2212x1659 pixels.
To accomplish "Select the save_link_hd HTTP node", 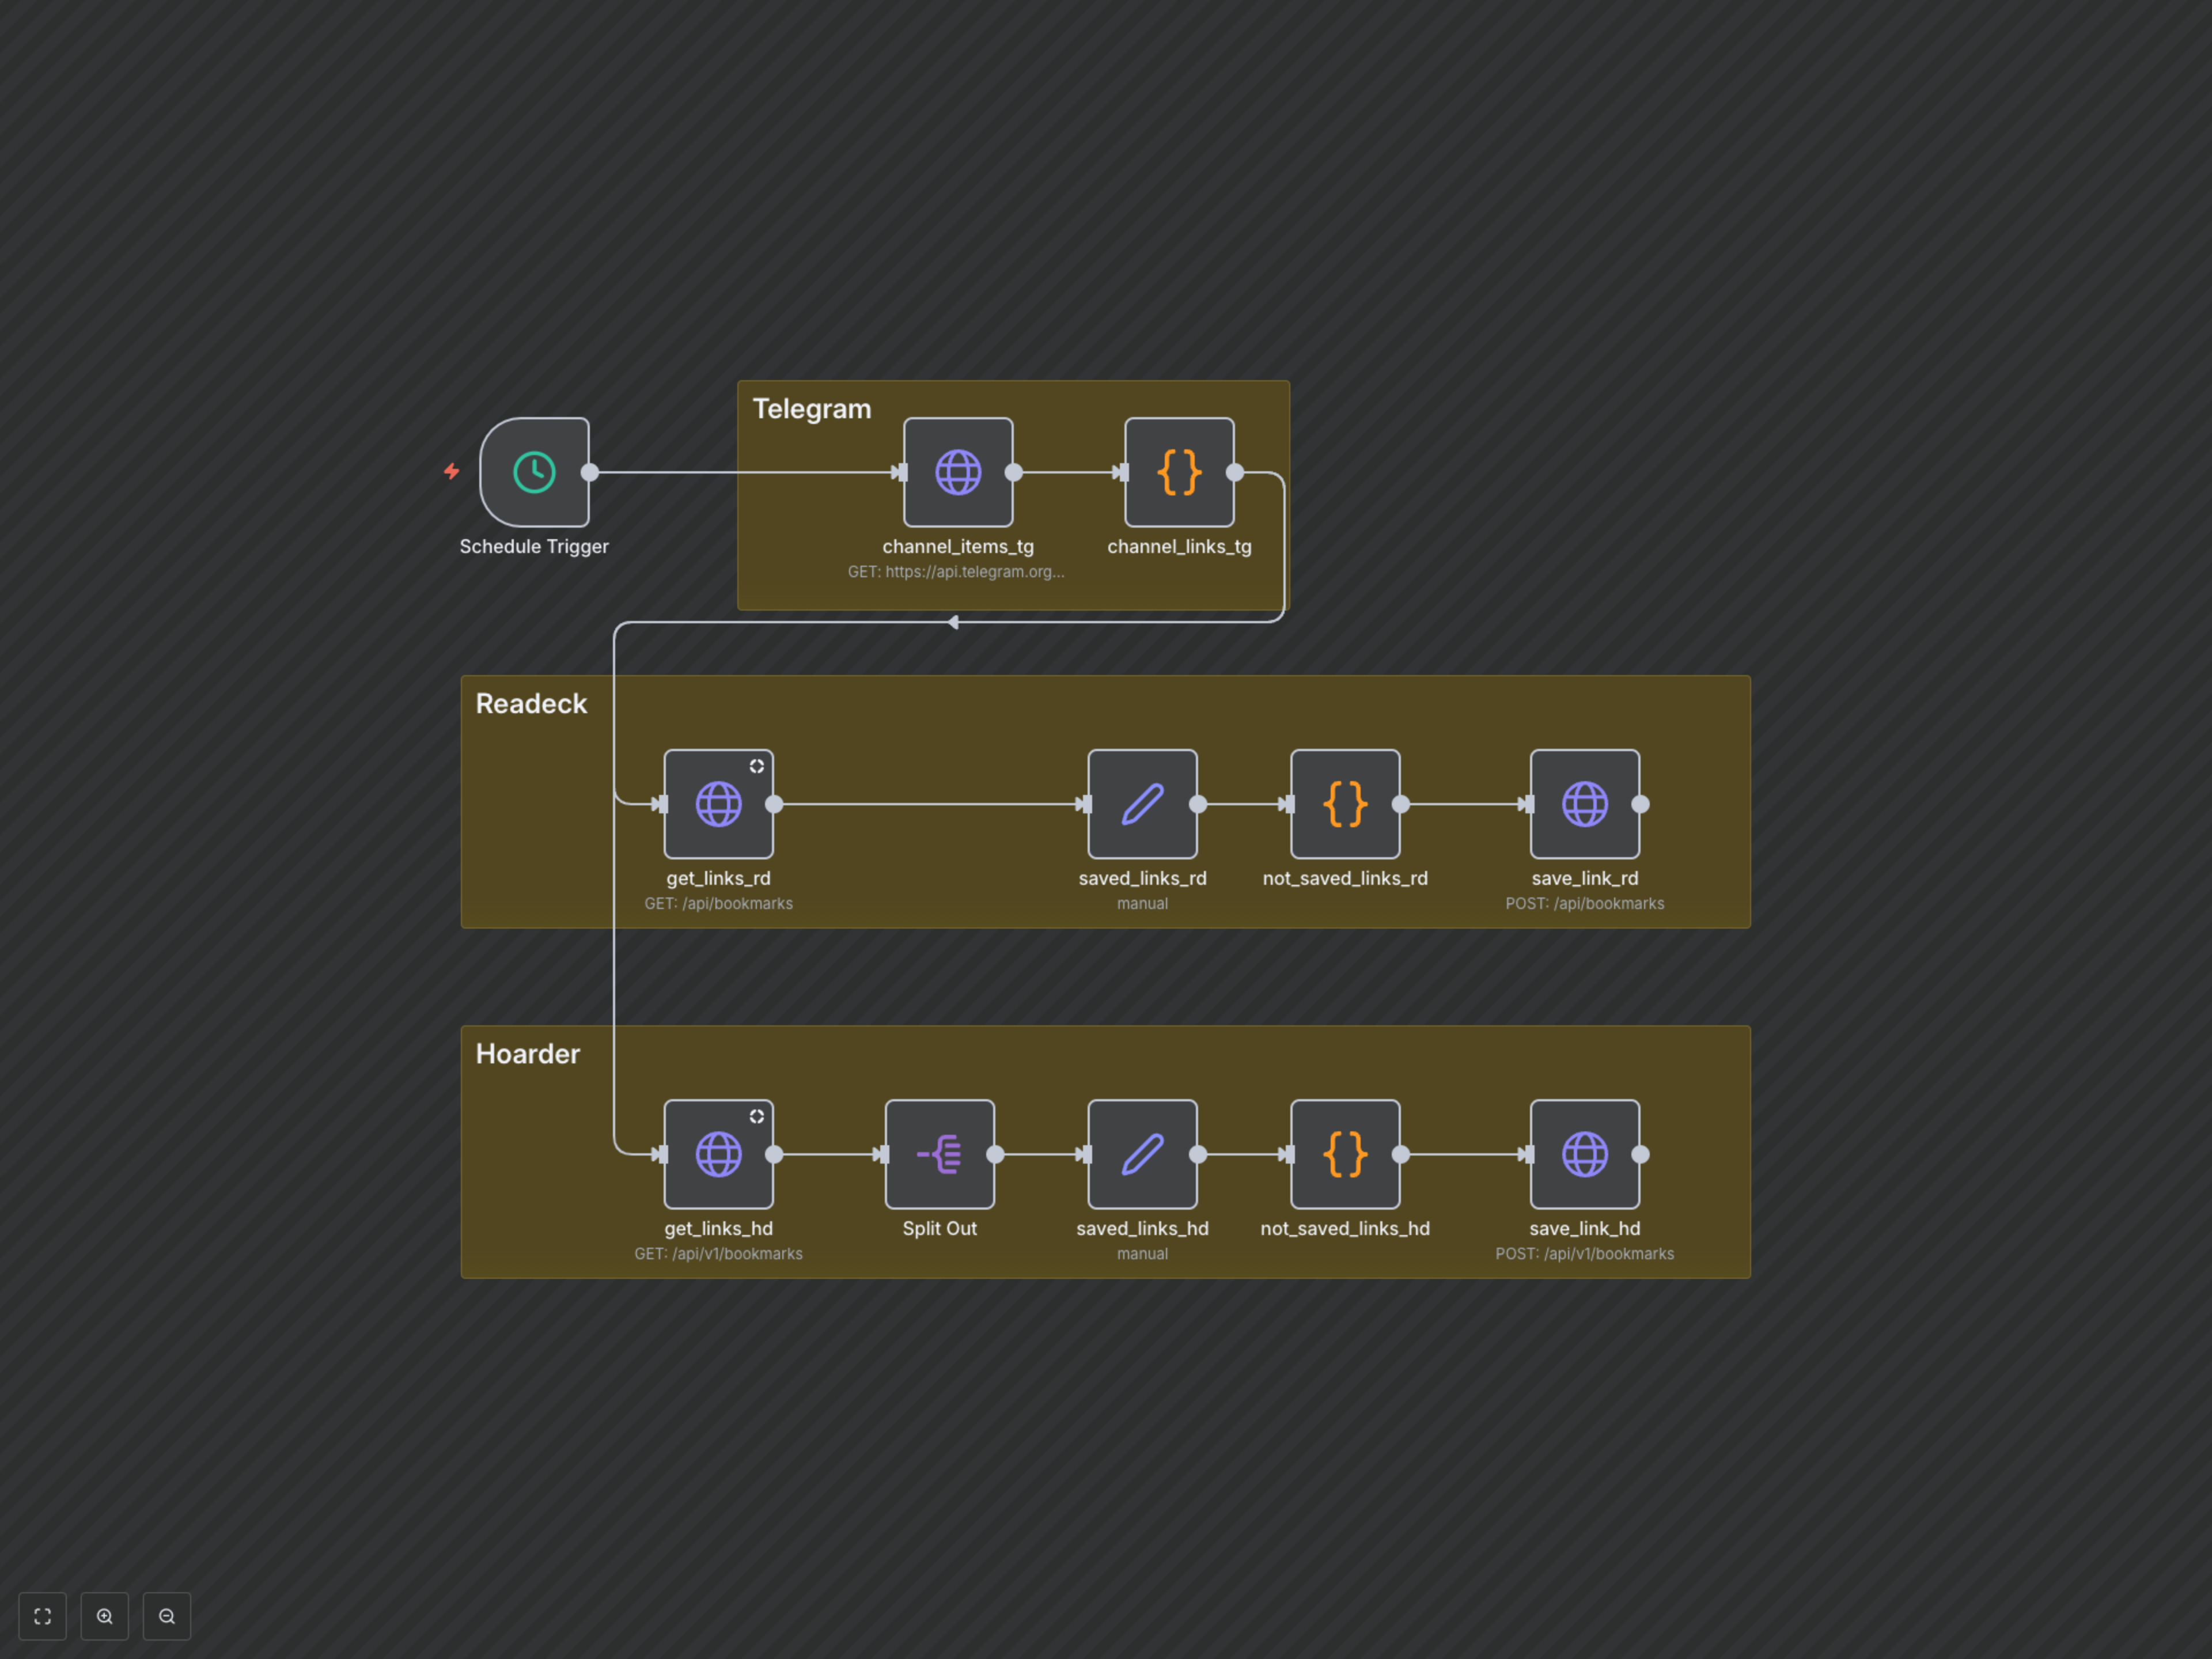I will point(1584,1154).
